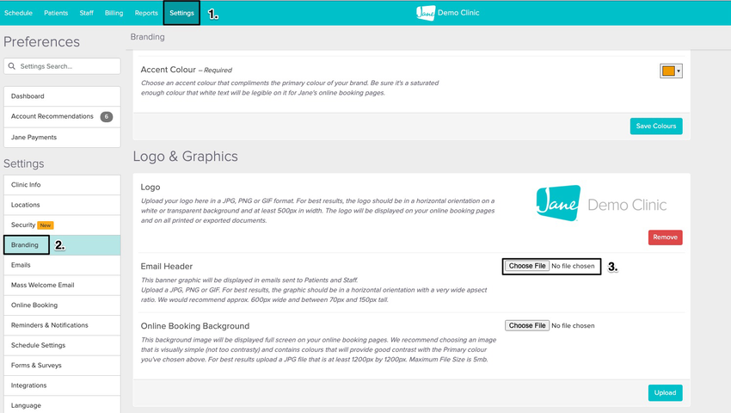Click Save Colours button
Viewport: 731px width, 413px height.
point(656,126)
